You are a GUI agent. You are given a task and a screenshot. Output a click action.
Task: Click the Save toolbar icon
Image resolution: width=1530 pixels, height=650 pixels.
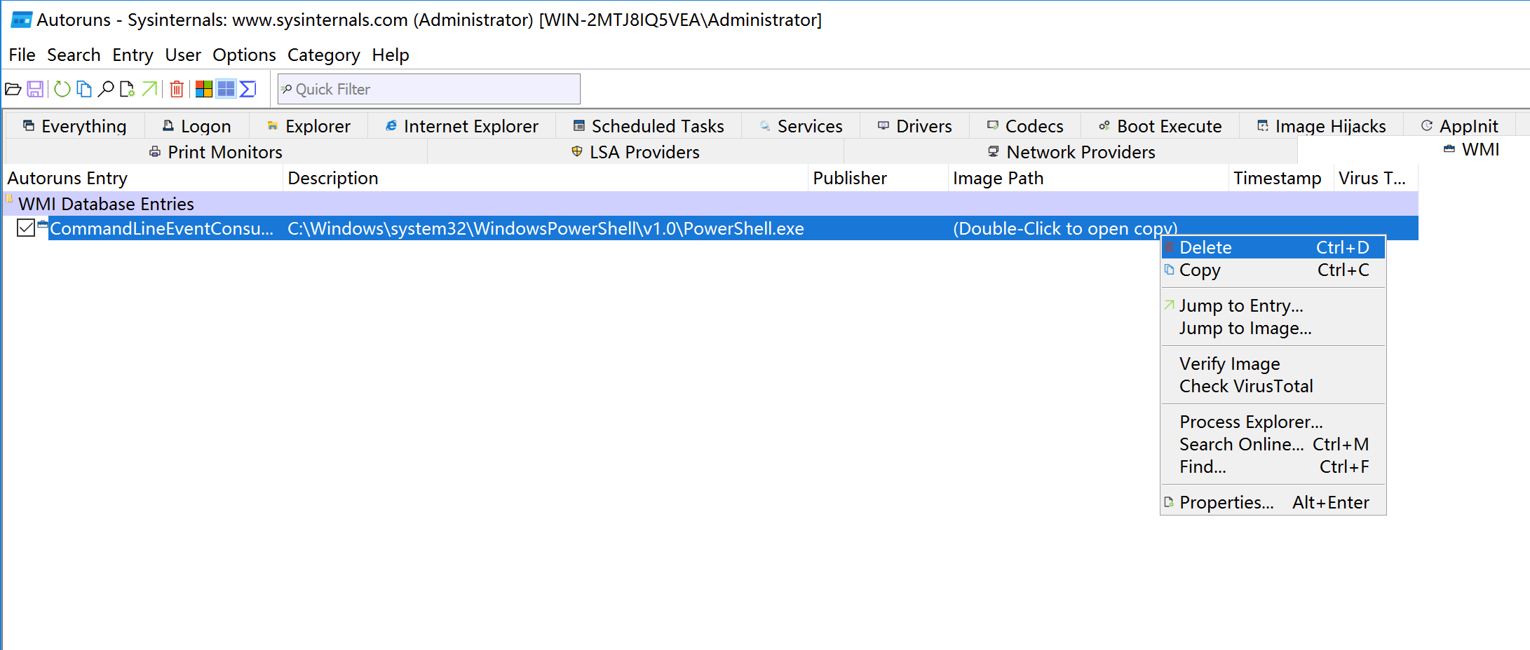35,89
